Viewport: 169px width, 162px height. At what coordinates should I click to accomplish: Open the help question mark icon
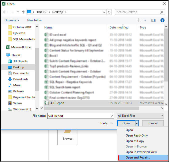click(162, 20)
